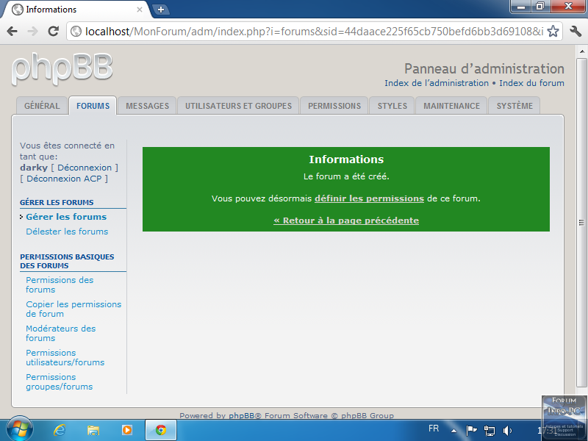Open the Windows Start menu

pos(20,429)
